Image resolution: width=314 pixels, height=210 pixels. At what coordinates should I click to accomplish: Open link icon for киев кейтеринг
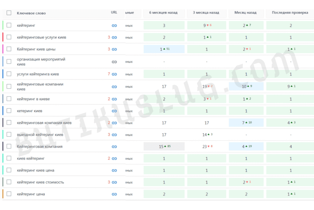pos(114,158)
